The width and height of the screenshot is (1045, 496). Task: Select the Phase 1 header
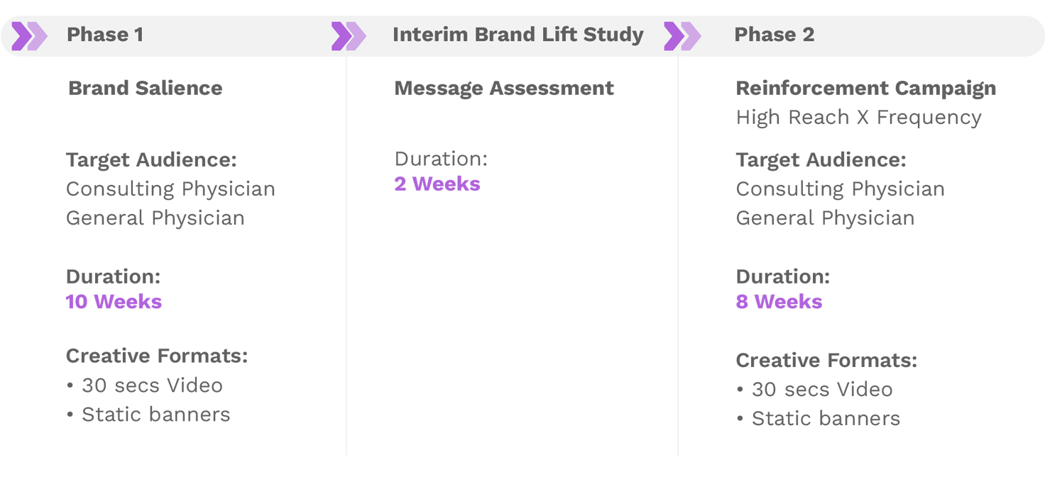click(105, 35)
